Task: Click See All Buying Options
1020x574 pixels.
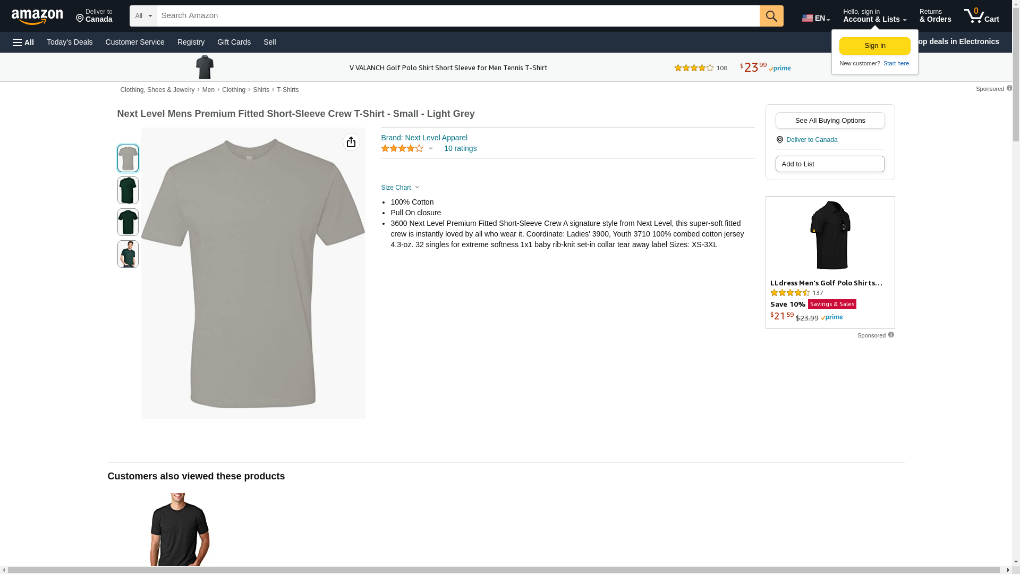Action: pos(830,120)
